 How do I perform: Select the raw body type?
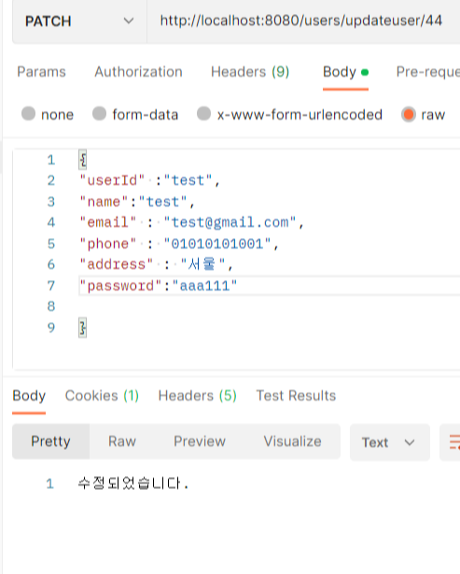(x=423, y=115)
